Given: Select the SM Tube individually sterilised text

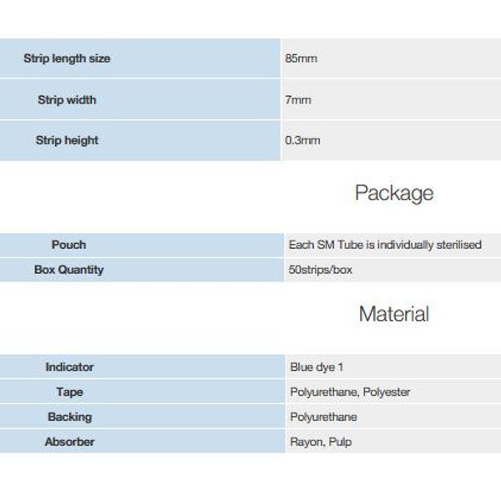Looking at the screenshot, I should (x=385, y=245).
